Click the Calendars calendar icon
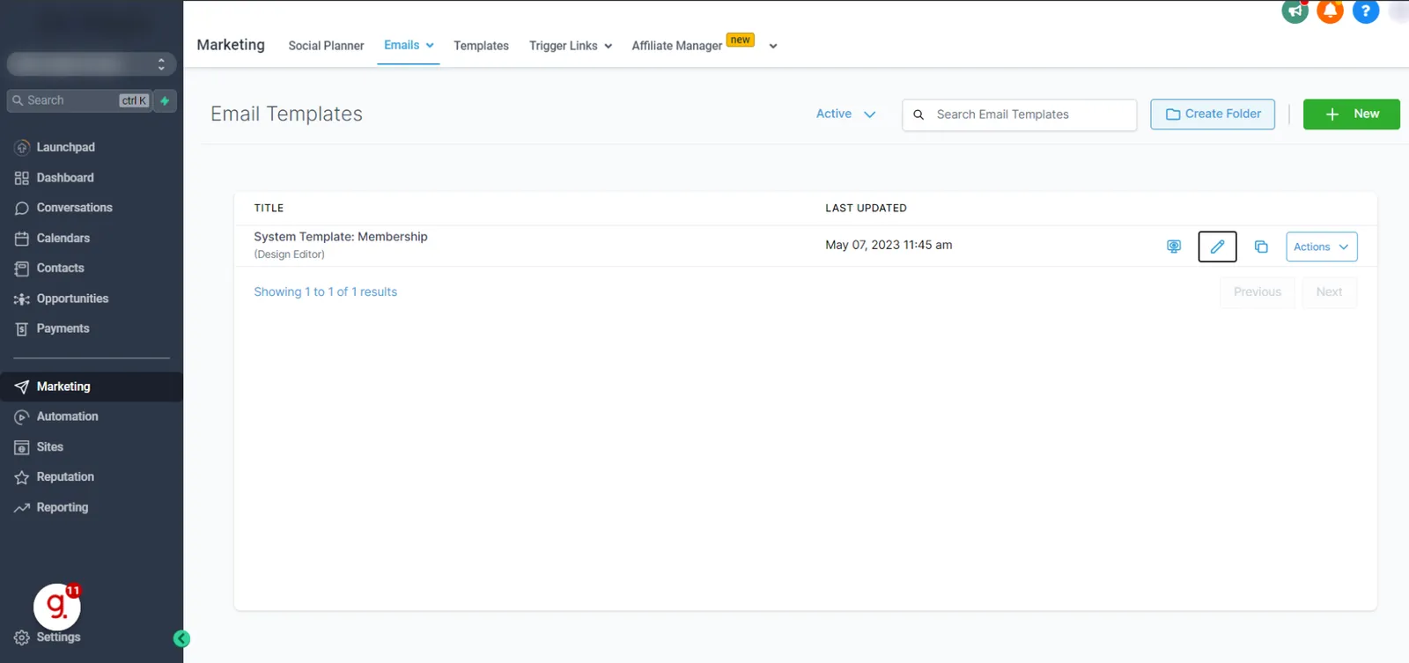Image resolution: width=1409 pixels, height=663 pixels. coord(22,239)
